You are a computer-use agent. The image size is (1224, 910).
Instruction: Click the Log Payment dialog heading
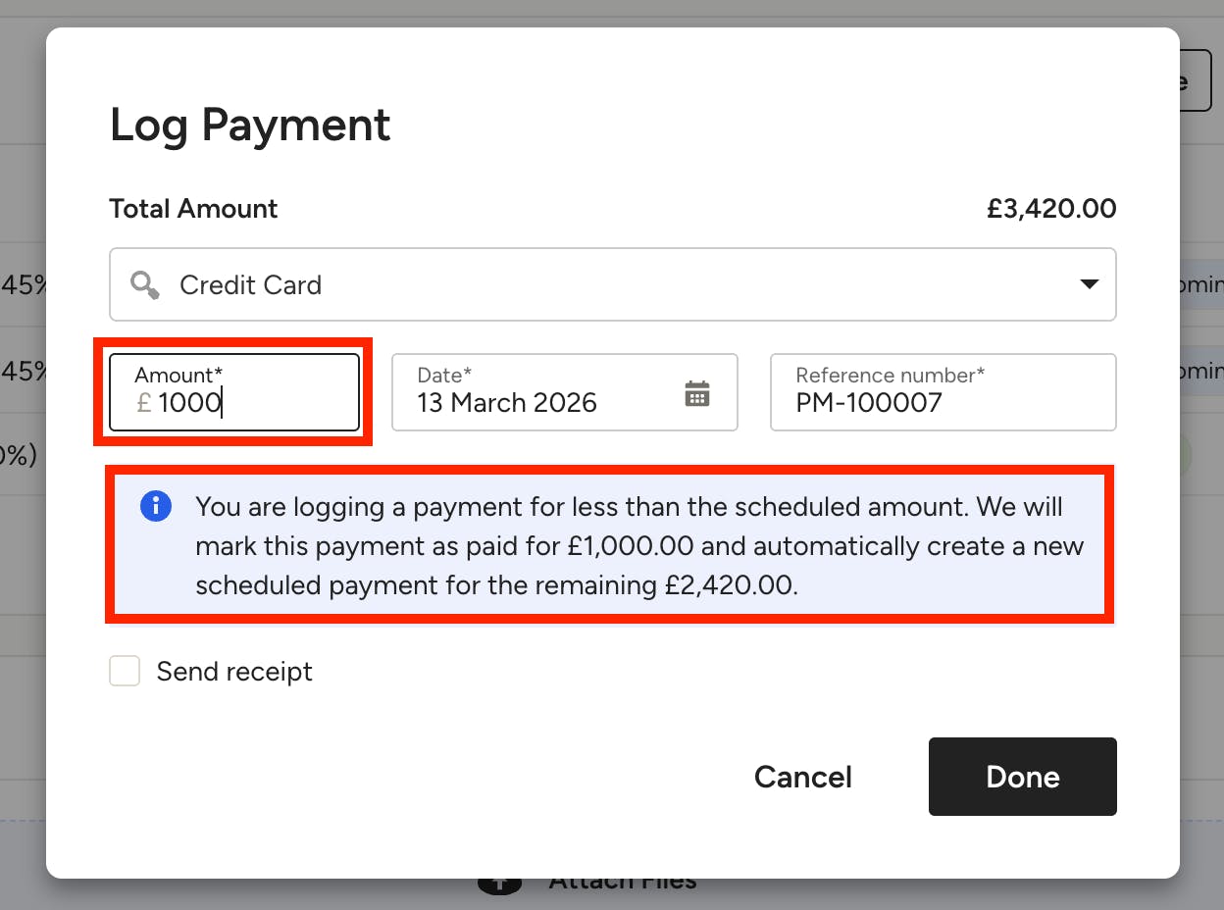[x=250, y=126]
